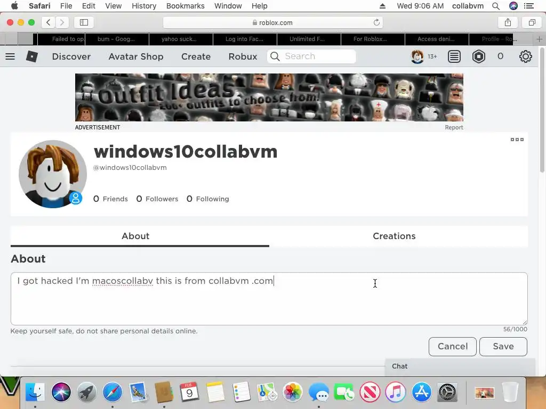Open the Chat panel bar
This screenshot has width=546, height=409.
pos(460,366)
